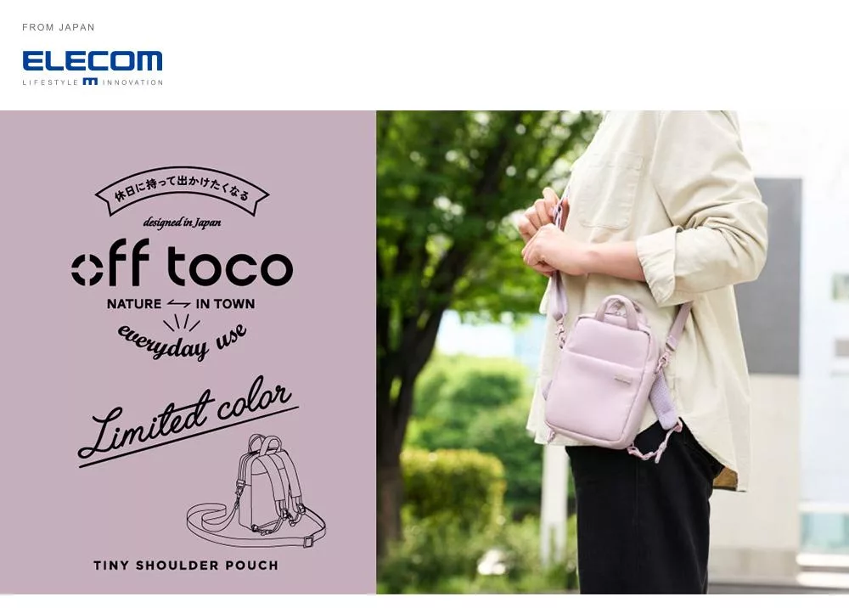Viewport: 849px width, 608px height.
Task: Click the pouch's top carry handle
Action: (617, 310)
